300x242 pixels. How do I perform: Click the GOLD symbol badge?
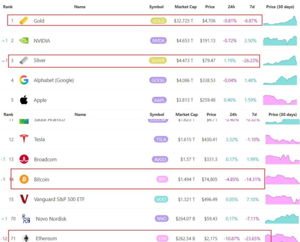point(159,21)
